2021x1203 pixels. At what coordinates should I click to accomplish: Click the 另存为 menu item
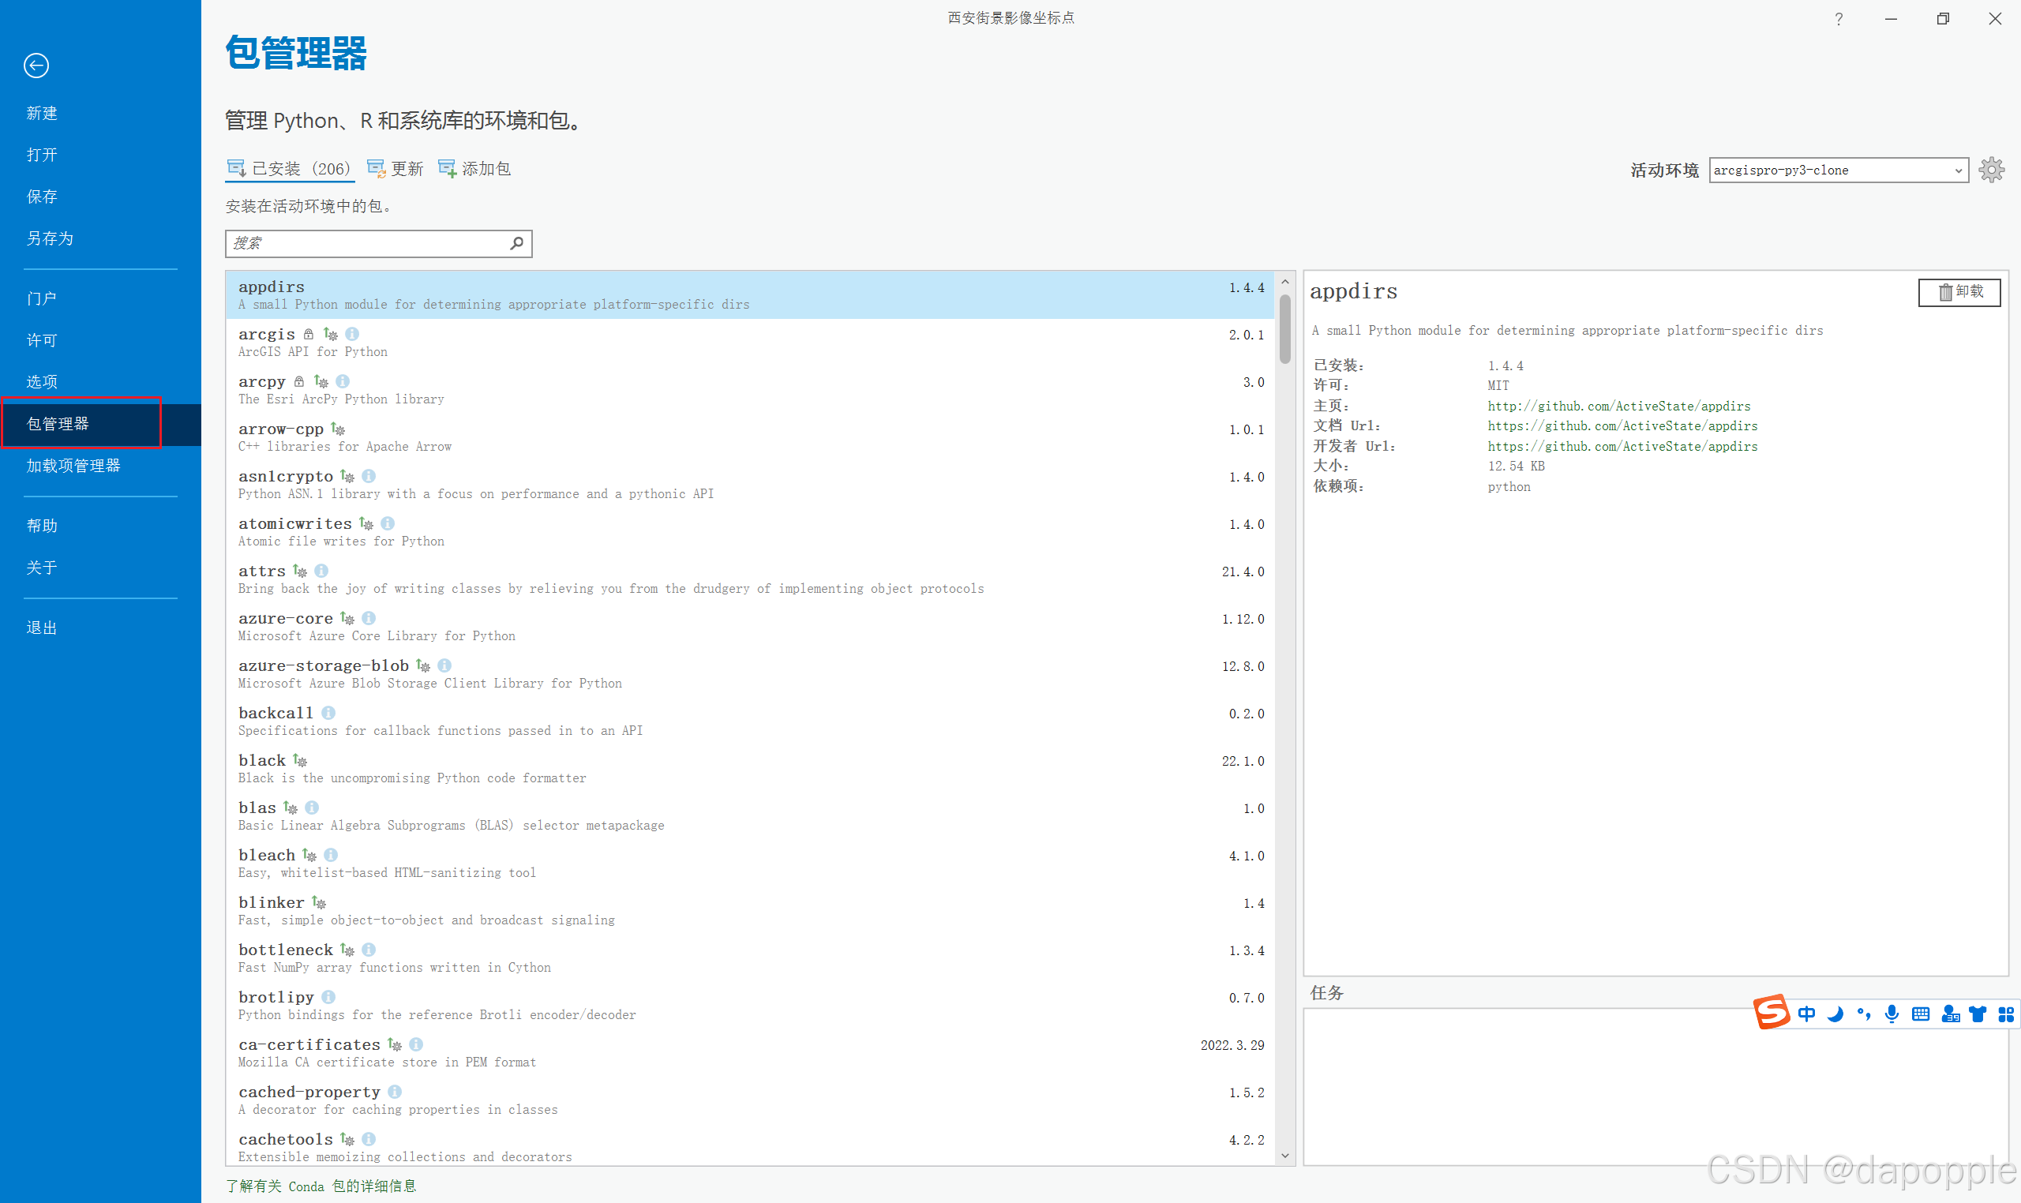coord(51,238)
